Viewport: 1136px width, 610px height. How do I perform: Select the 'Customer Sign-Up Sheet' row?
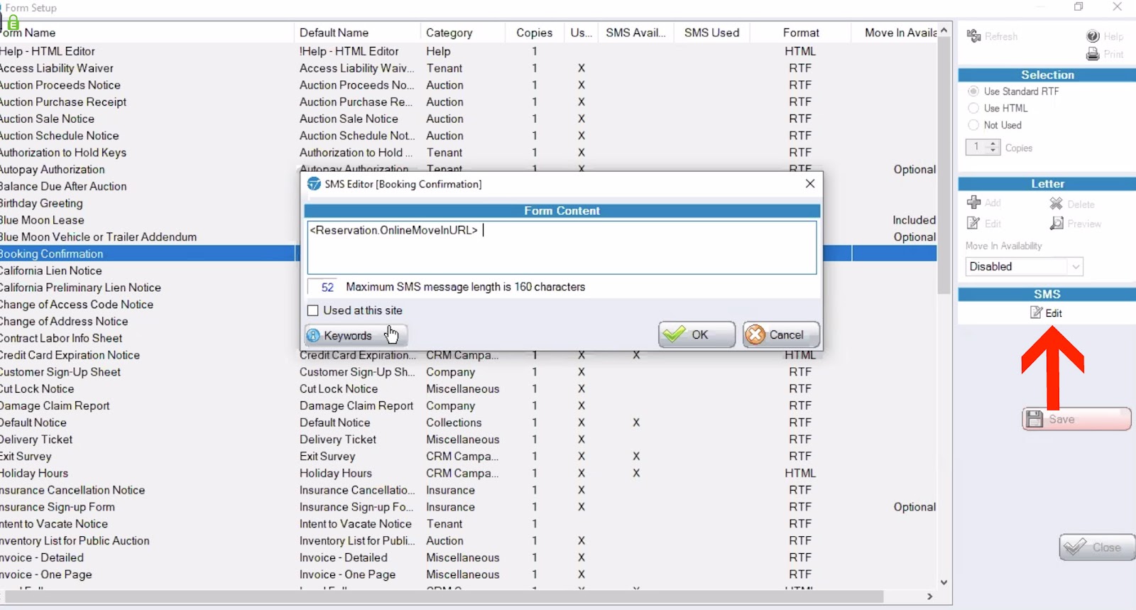[x=469, y=372]
